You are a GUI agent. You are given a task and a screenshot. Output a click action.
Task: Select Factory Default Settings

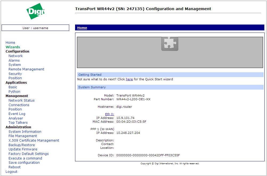(28, 154)
